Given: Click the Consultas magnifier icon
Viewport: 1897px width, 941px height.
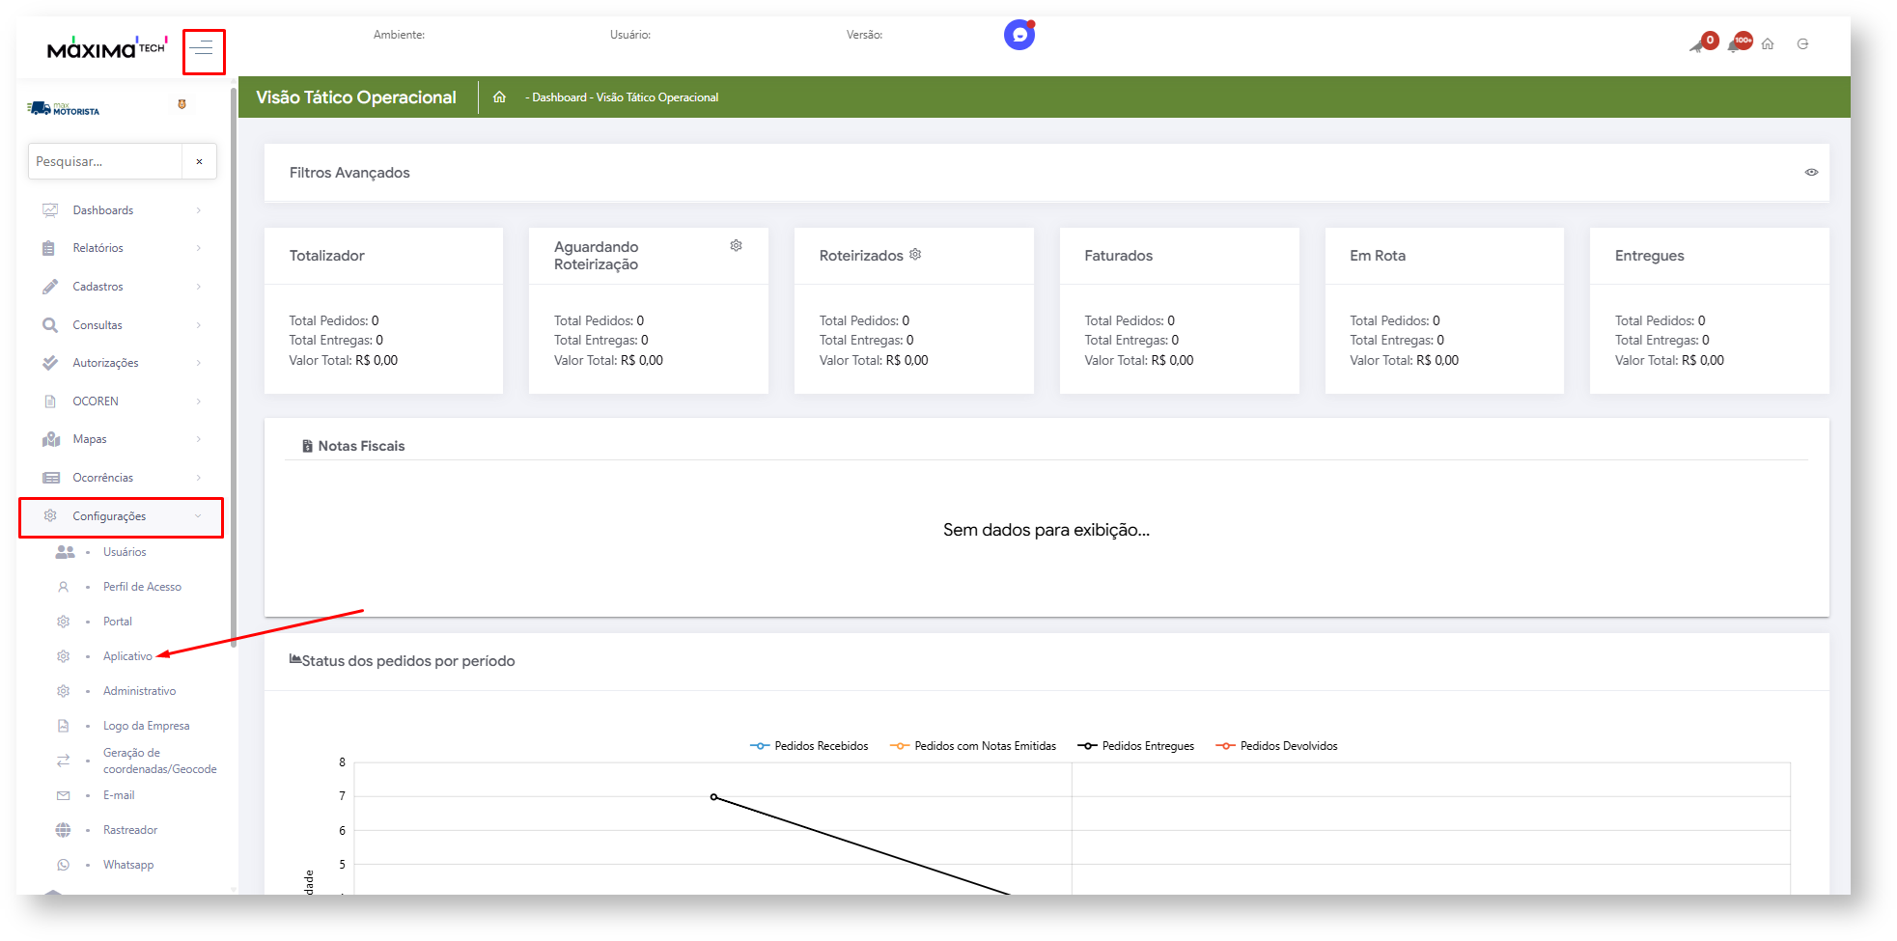Looking at the screenshot, I should click(x=50, y=325).
